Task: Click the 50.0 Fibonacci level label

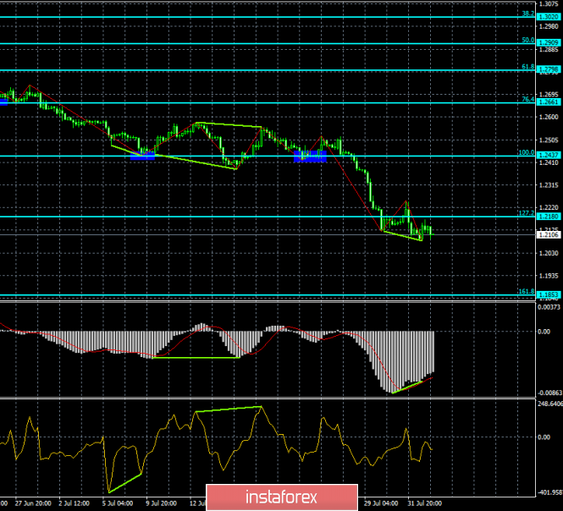Action: [527, 41]
